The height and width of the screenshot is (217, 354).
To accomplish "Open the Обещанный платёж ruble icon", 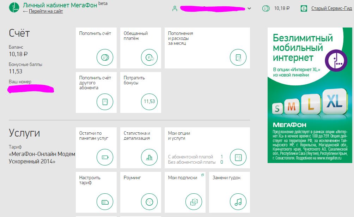I will 149,57.
